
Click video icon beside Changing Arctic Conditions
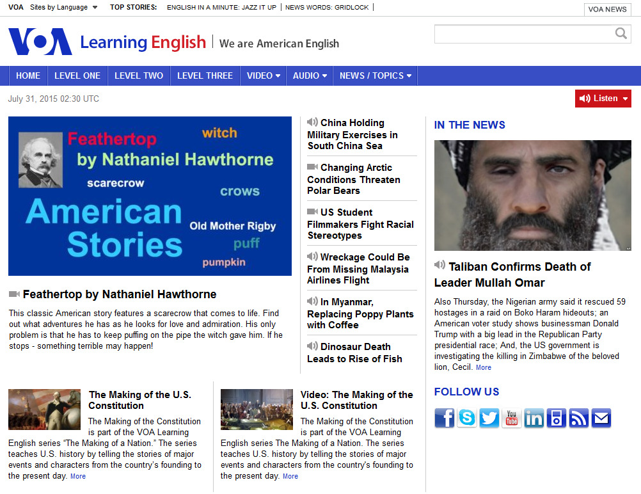click(x=312, y=167)
